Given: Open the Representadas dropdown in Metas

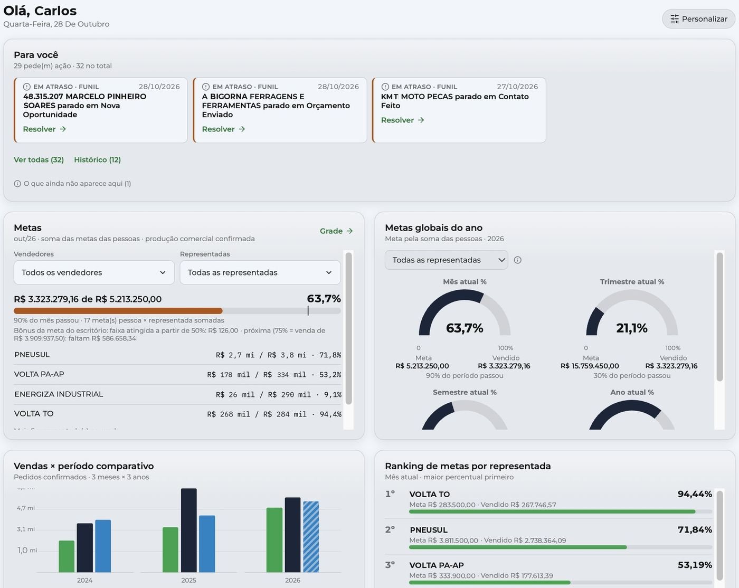Looking at the screenshot, I should (x=260, y=272).
